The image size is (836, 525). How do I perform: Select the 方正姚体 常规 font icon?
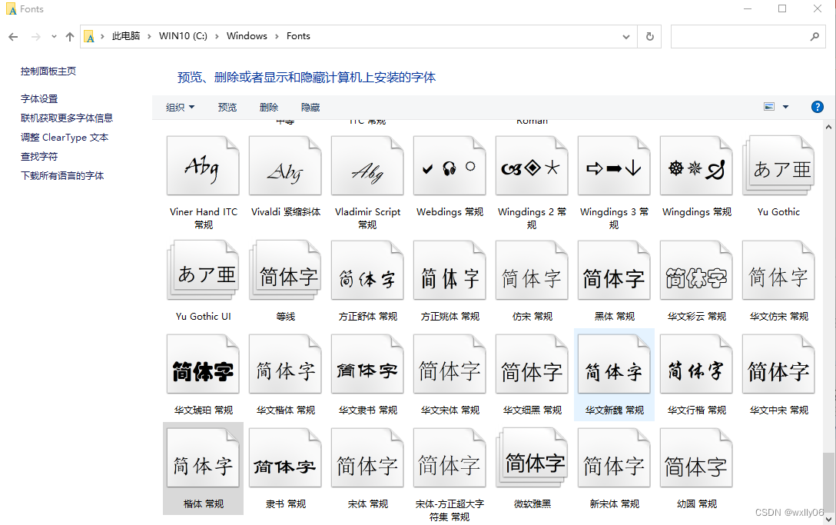point(450,270)
